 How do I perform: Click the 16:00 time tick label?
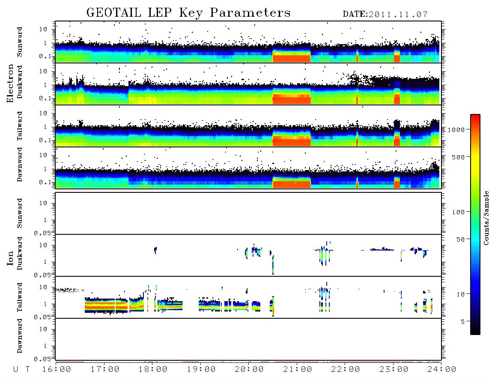click(x=57, y=370)
